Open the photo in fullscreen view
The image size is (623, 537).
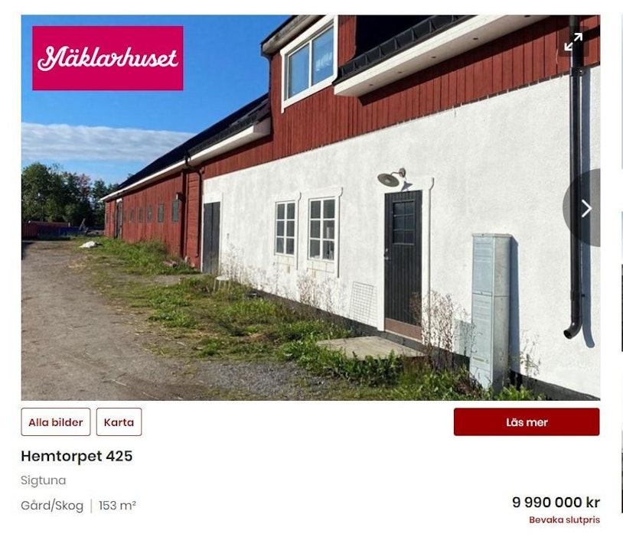click(573, 41)
